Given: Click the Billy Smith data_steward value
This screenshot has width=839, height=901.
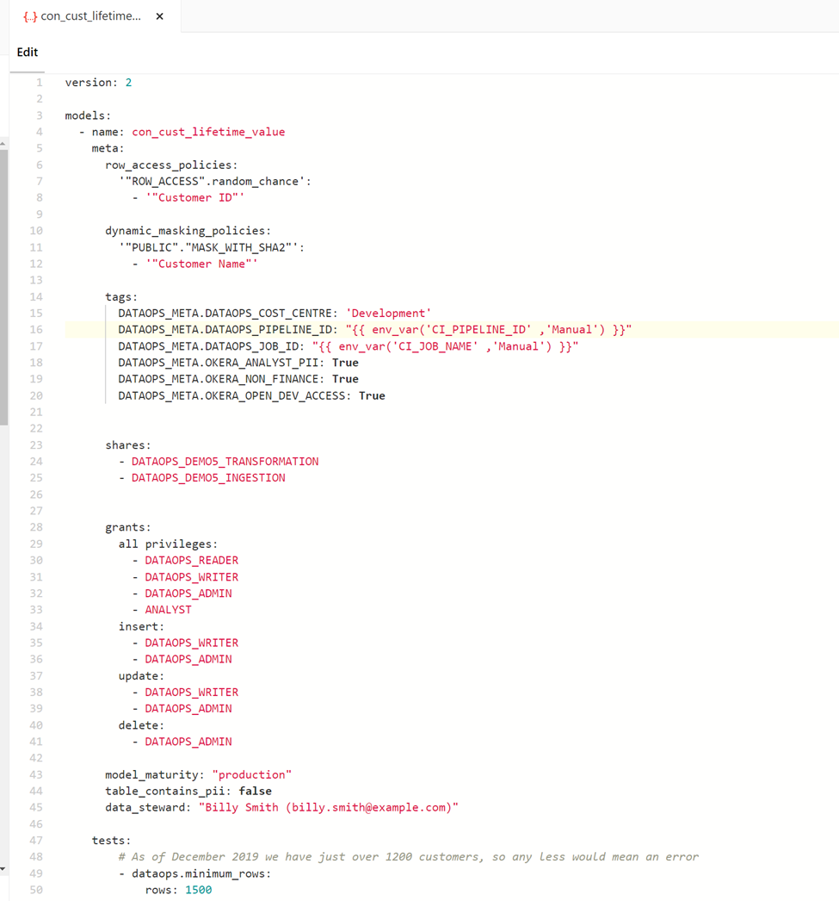Looking at the screenshot, I should (x=329, y=807).
